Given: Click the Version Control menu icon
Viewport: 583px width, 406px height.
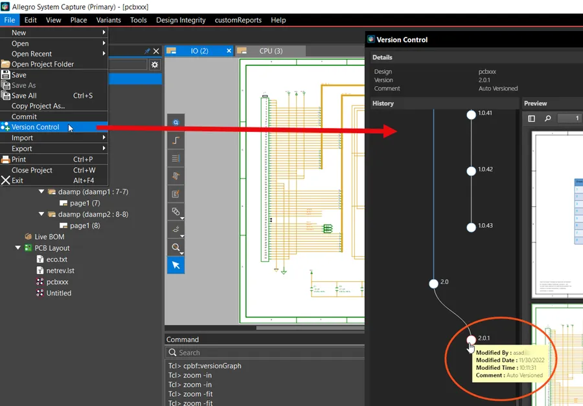Looking at the screenshot, I should tap(5, 127).
